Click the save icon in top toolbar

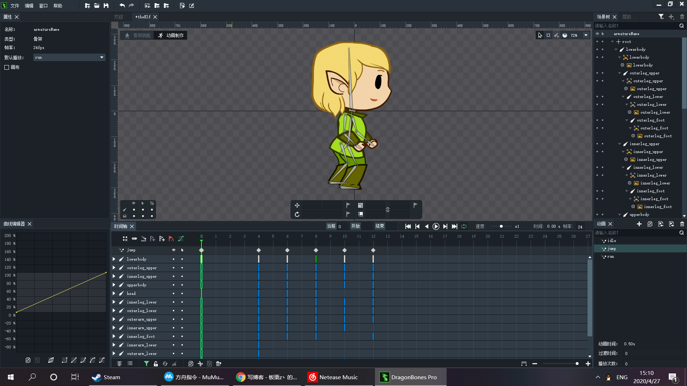click(106, 6)
